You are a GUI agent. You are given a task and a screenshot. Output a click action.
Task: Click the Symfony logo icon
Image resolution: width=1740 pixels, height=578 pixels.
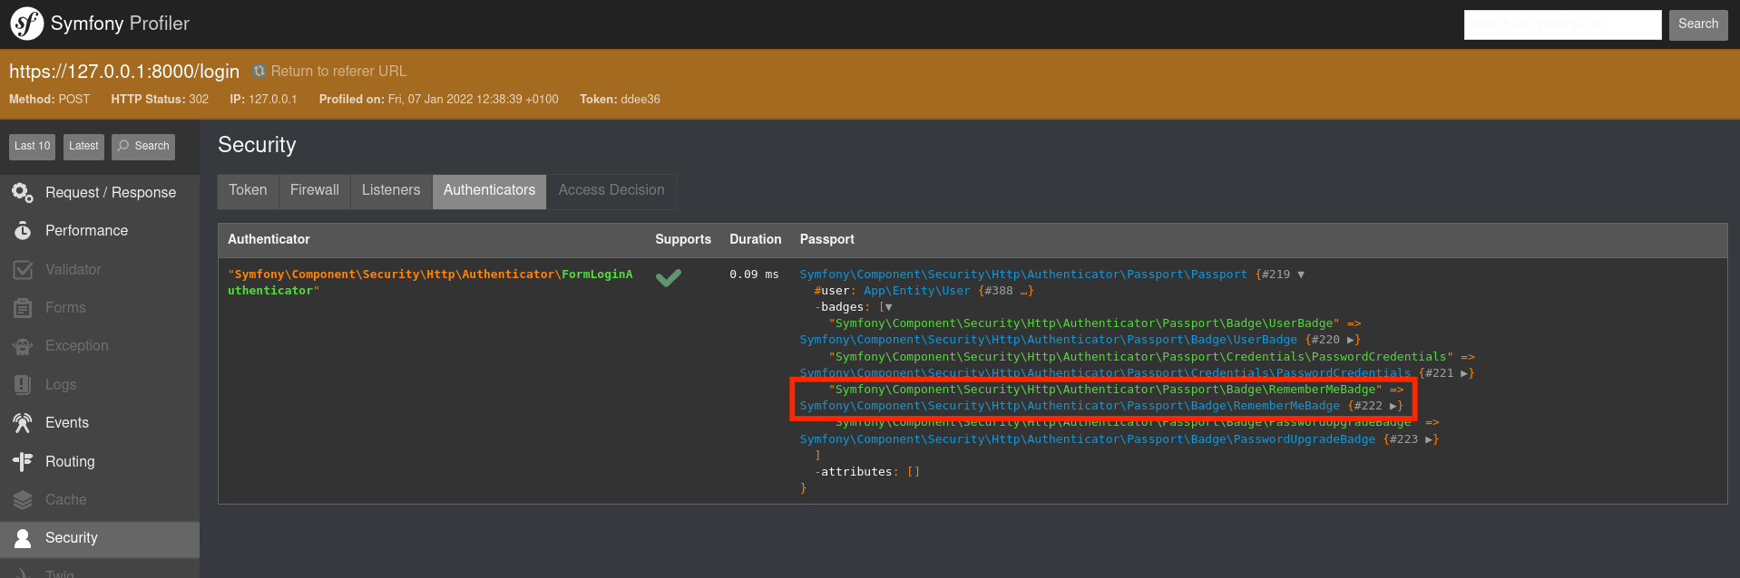click(x=26, y=24)
